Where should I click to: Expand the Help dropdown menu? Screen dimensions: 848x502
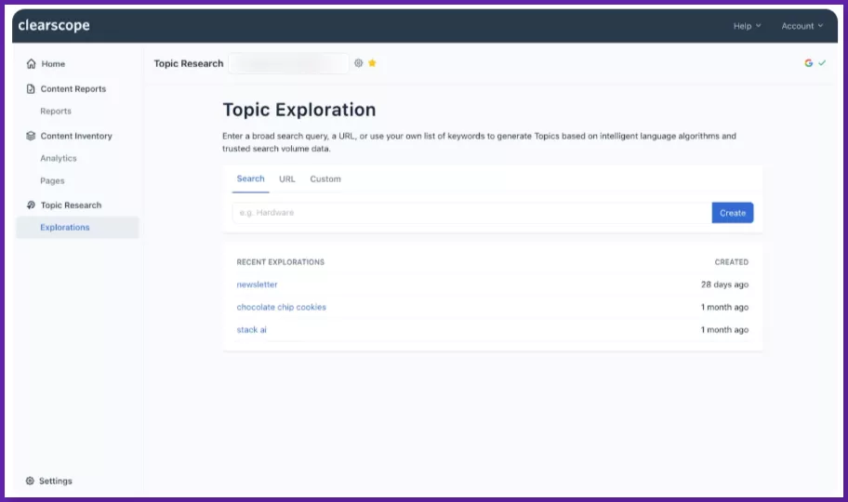point(747,26)
